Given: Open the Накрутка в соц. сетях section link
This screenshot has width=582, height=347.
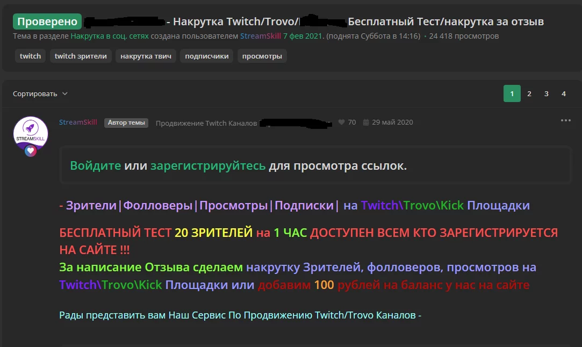Looking at the screenshot, I should 110,36.
